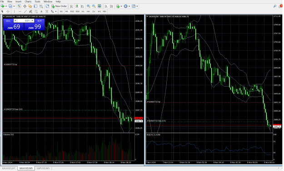This screenshot has height=171, width=284.
Task: Select the Horizontal Line tool
Action: pyautogui.click(x=20, y=11)
